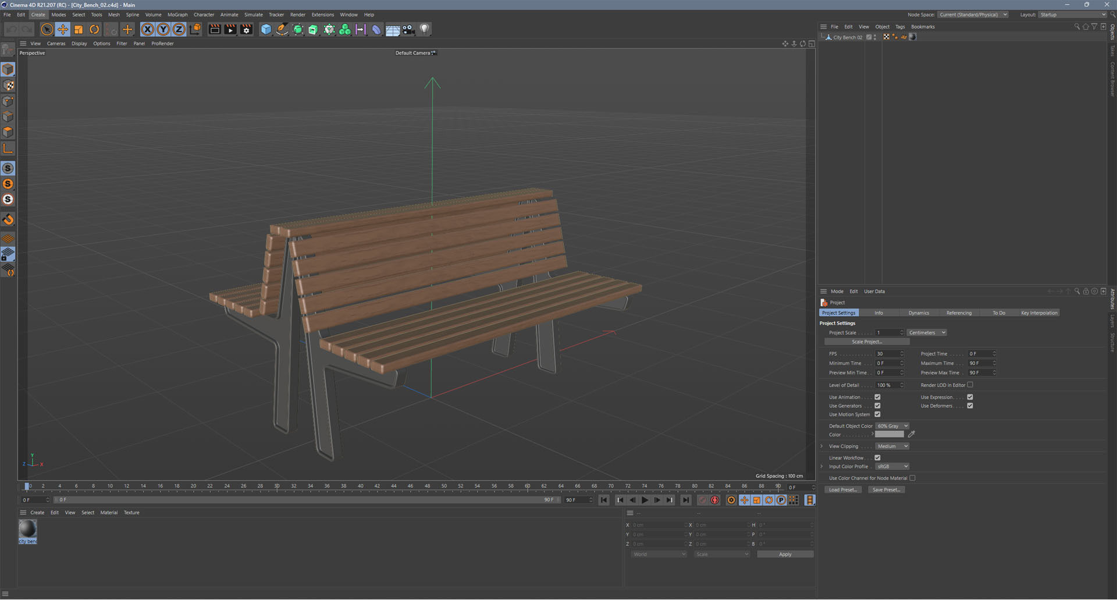The width and height of the screenshot is (1117, 600).
Task: Open View Clipping Medium dropdown
Action: (x=892, y=446)
